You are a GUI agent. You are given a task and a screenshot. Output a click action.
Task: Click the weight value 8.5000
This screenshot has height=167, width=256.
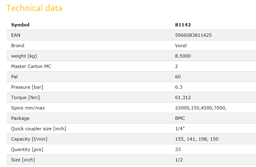[183, 56]
